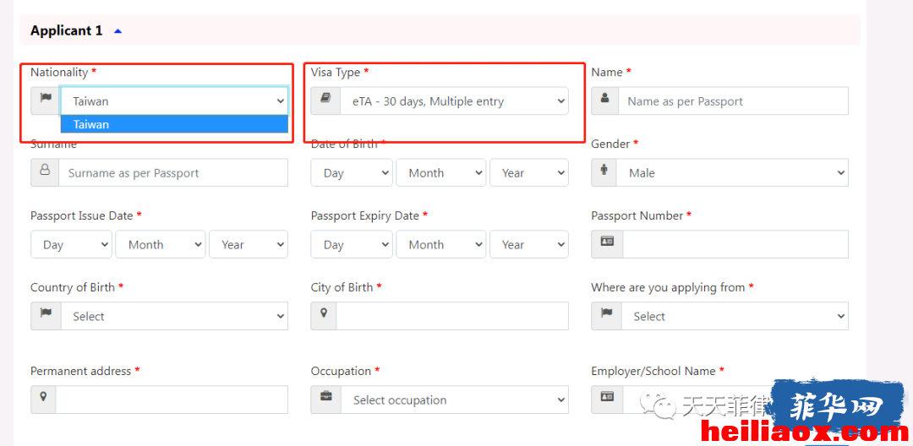
Task: Focus the Surname as per Passport field
Action: click(x=173, y=172)
